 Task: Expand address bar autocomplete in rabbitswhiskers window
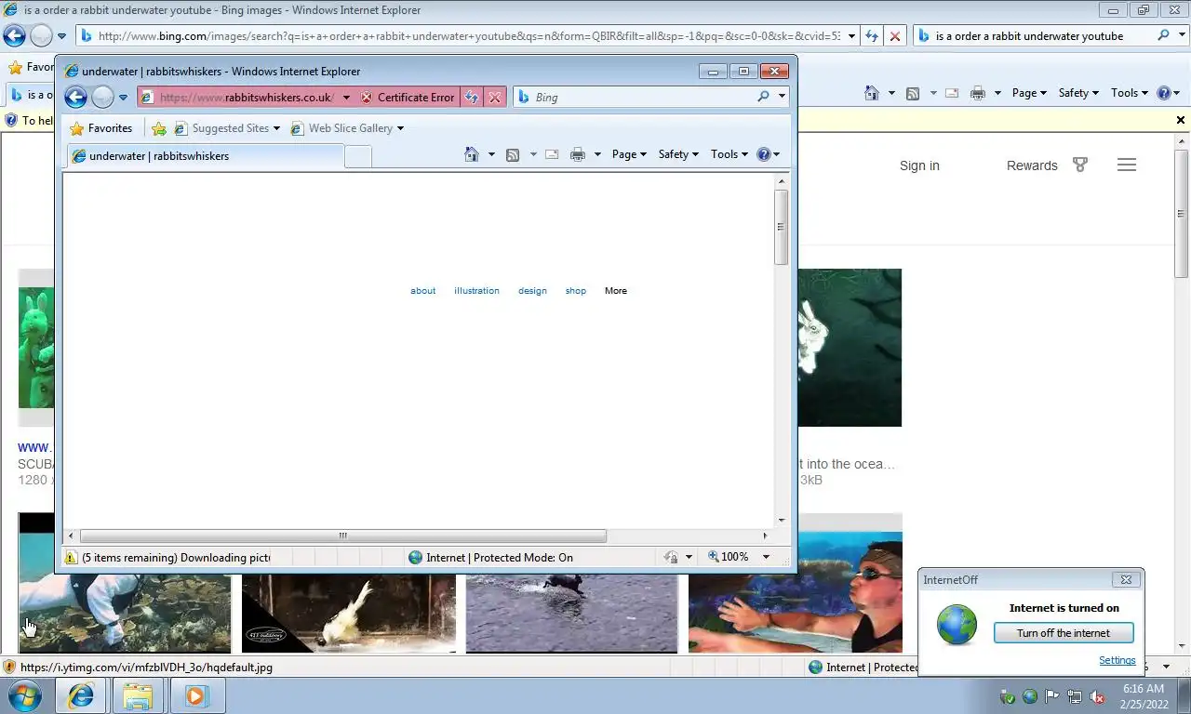click(x=346, y=97)
